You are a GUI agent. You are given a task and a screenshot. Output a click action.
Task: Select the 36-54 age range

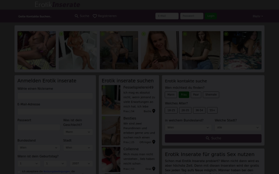tap(199, 110)
